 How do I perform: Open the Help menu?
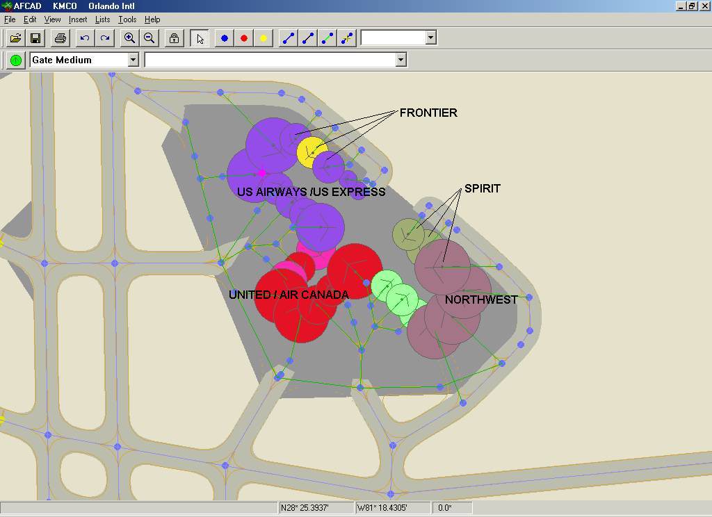(152, 19)
